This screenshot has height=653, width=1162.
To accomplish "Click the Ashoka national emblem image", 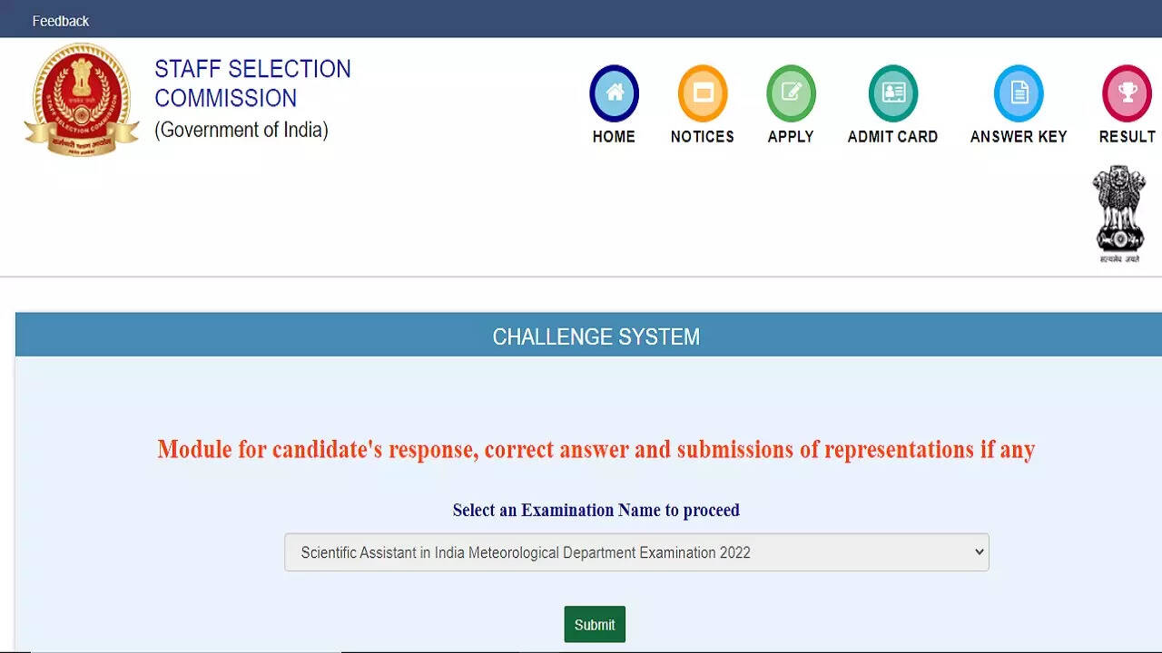I will pyautogui.click(x=1118, y=213).
